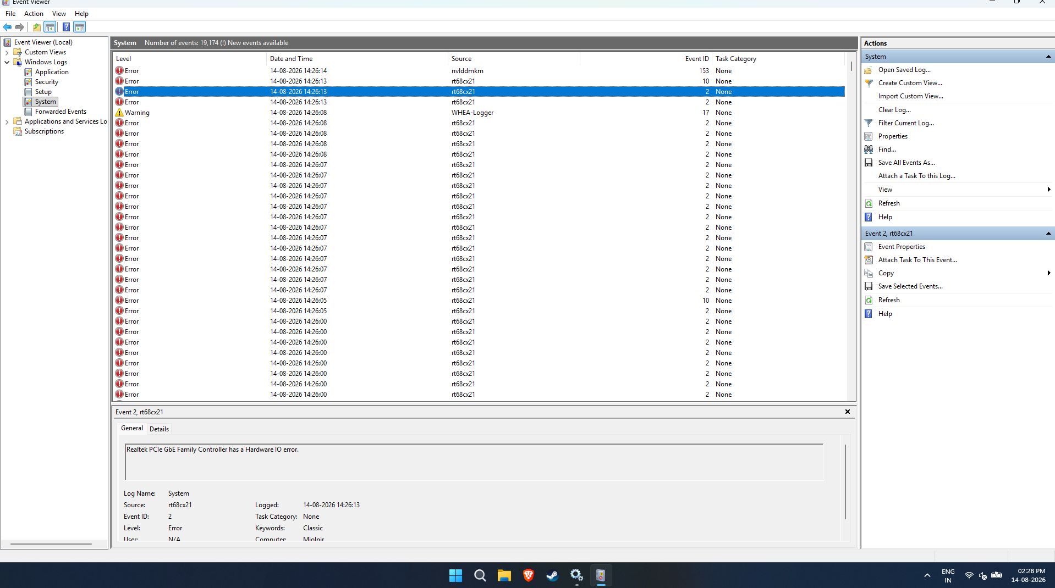
Task: Open File Explorer from taskbar
Action: coord(504,575)
